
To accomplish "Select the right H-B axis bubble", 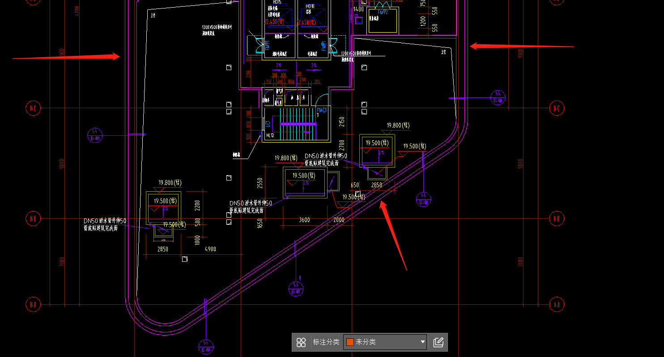I will point(557,219).
